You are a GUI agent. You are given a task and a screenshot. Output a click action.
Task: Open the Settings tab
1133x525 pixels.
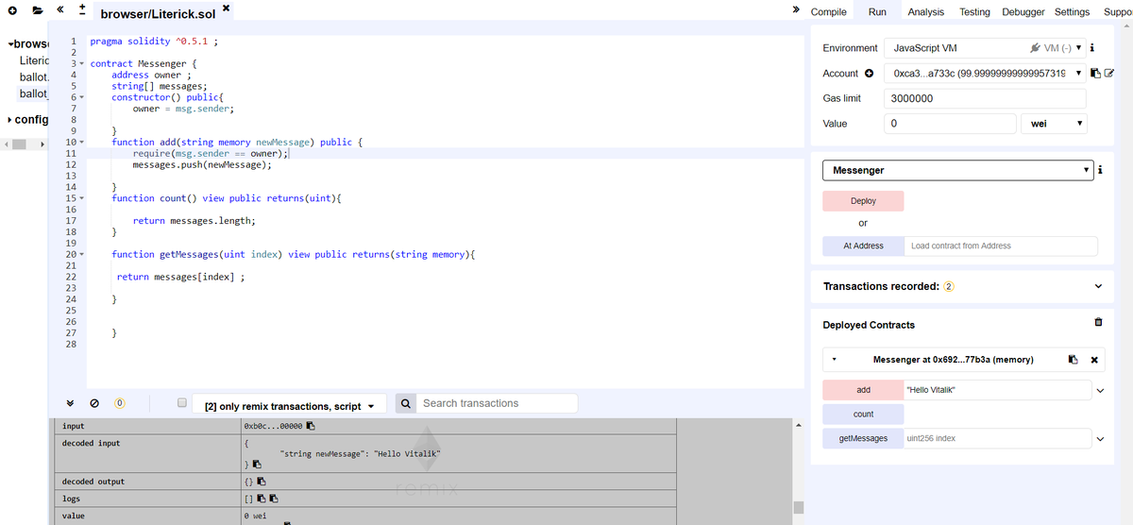(1072, 11)
